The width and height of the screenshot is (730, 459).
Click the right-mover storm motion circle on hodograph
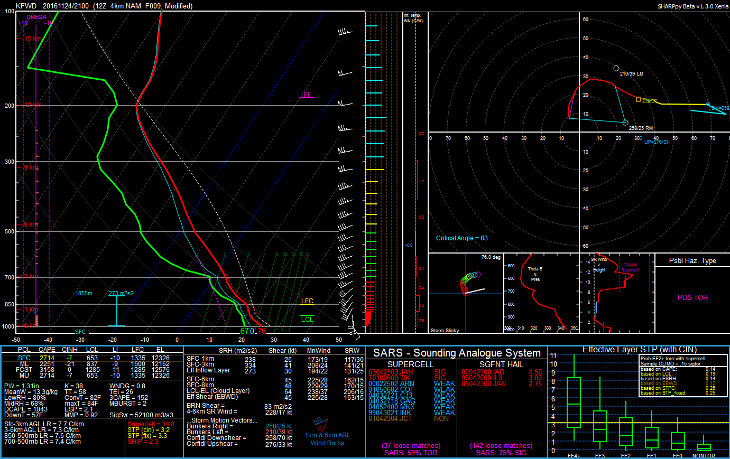coord(626,123)
